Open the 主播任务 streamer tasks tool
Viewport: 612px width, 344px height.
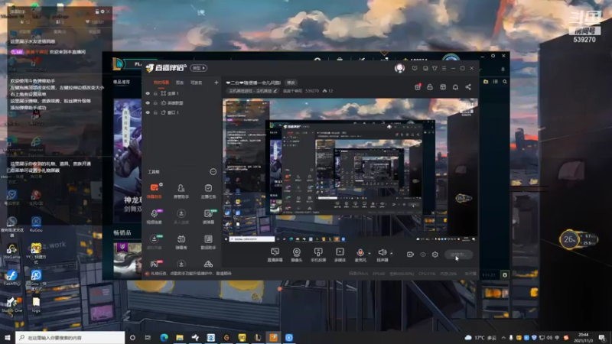[208, 190]
